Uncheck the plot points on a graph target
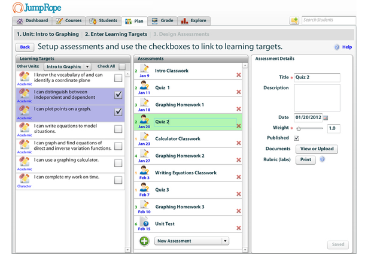Viewport: 368px width, 254px height. (x=118, y=112)
